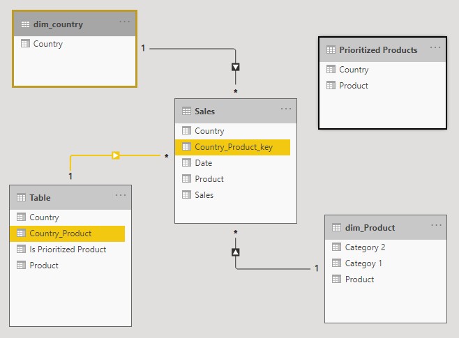Click column icon beside Country in dim_country

point(26,44)
